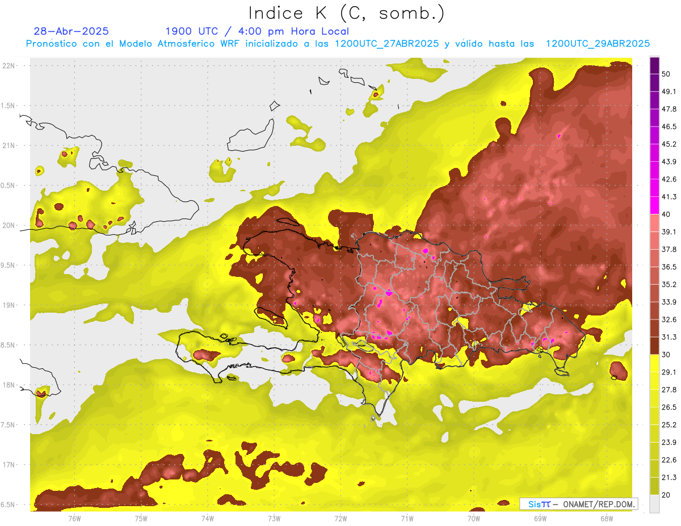Click the colorbar value "32.6"
Screen dimensions: 681x526
pos(669,319)
